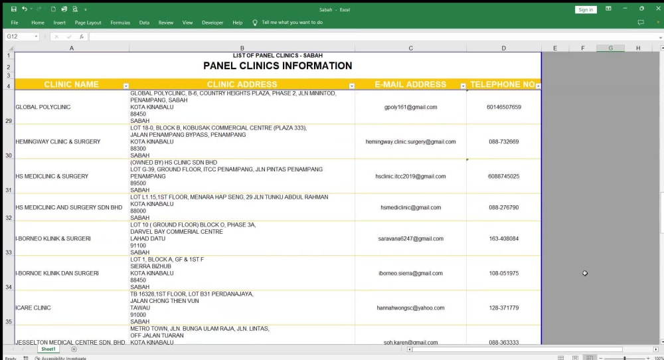Click the Undo arrow icon
This screenshot has height=360, width=664.
coord(25,9)
